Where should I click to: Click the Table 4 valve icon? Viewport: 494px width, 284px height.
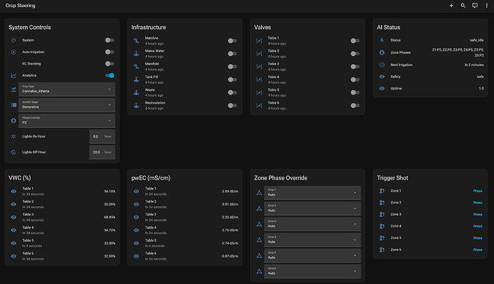(259, 79)
